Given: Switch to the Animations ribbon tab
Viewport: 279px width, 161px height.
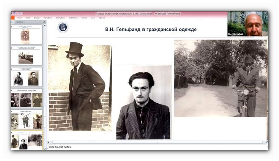Looking at the screenshot, I should 60,18.
